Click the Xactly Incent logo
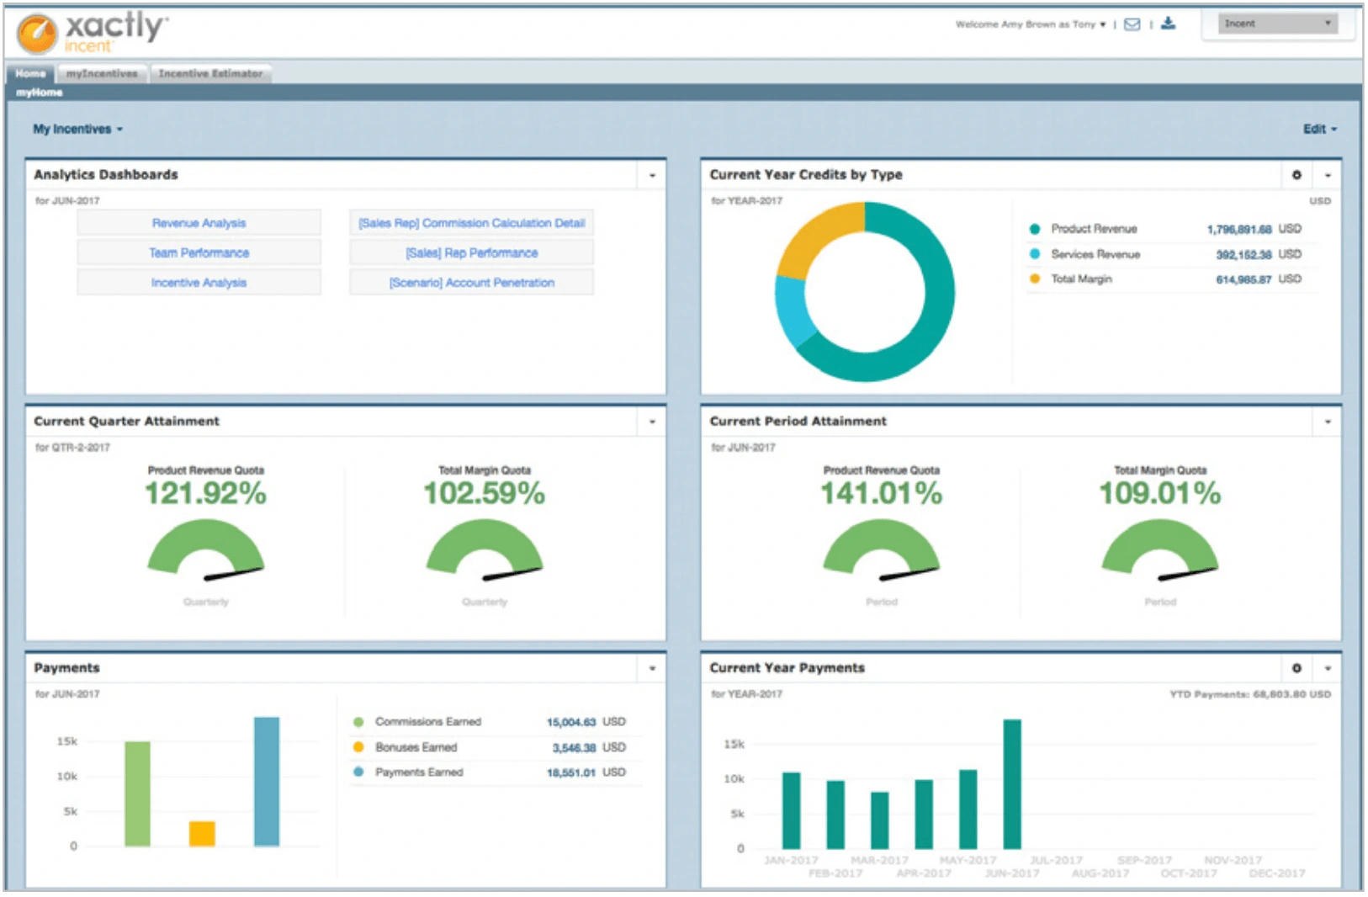 pos(93,33)
